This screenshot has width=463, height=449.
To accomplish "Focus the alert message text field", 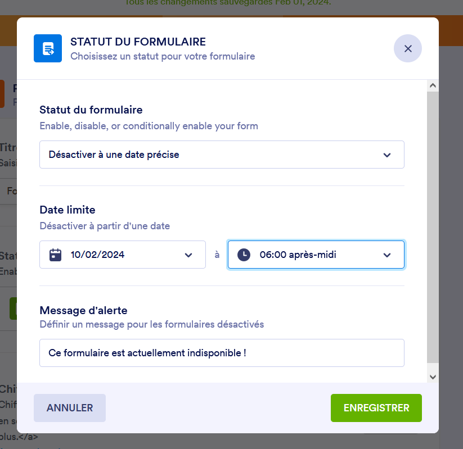I will 222,353.
